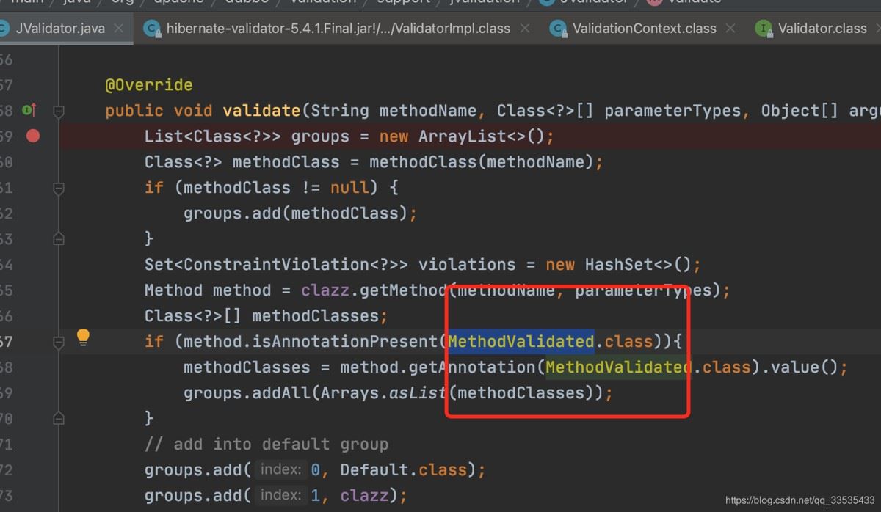
Task: Close the JValidator.java tab
Action: pos(120,29)
